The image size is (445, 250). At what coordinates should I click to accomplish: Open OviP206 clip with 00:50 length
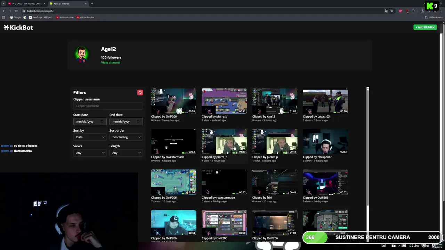[224, 223]
